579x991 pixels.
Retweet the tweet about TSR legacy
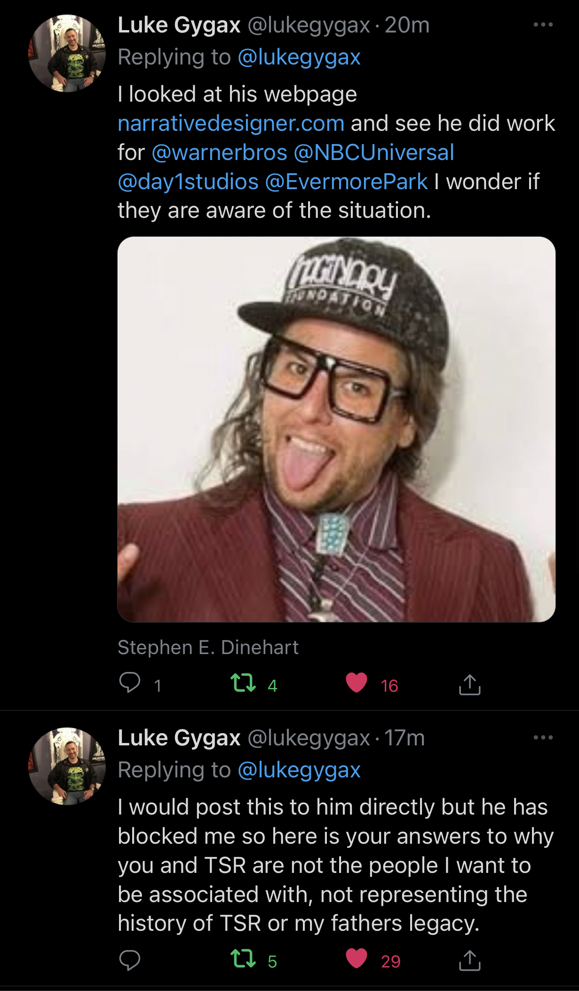243,959
